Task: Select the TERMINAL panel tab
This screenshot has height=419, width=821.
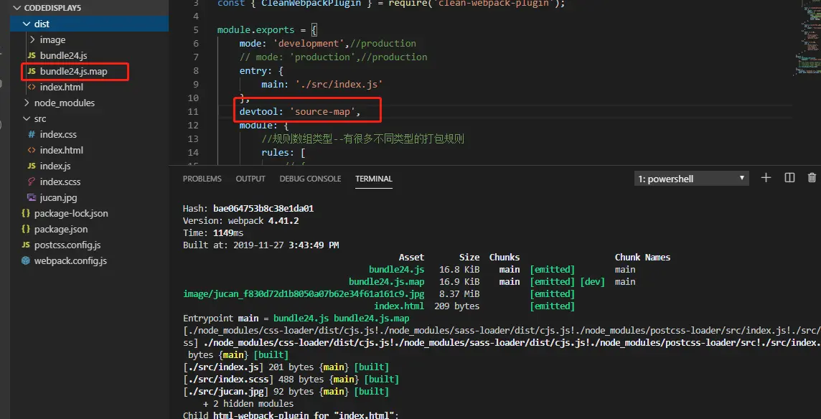Action: [374, 179]
